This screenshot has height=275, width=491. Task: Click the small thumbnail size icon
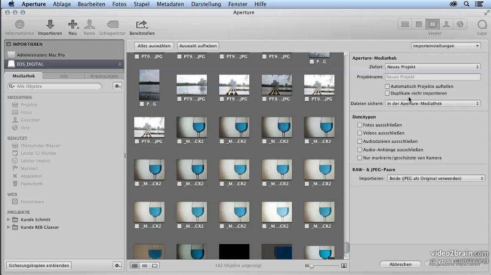coord(307,265)
